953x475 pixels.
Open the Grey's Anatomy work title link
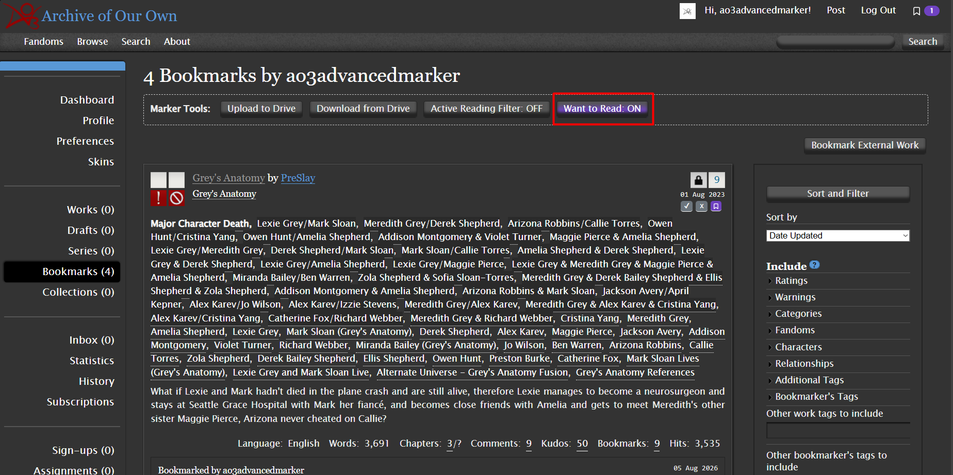point(228,178)
